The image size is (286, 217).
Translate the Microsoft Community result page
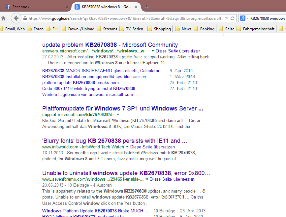pyautogui.click(x=178, y=51)
